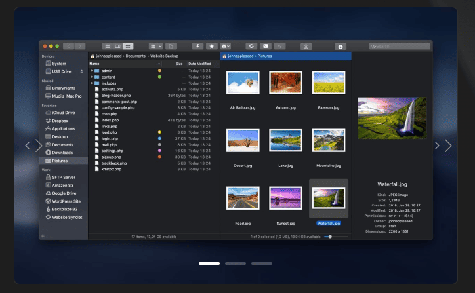This screenshot has width=475, height=293.
Task: Click the Search field in toolbar
Action: pyautogui.click(x=400, y=46)
